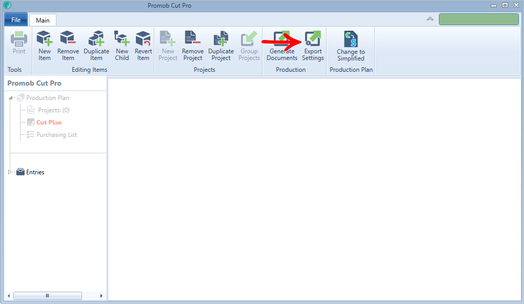Screen dimensions: 524x304
Task: Click the Generate Documents icon
Action: [281, 39]
